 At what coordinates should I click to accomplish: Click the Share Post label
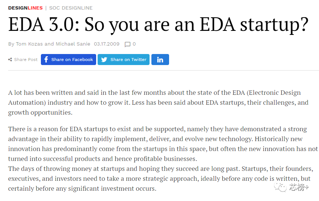point(26,60)
